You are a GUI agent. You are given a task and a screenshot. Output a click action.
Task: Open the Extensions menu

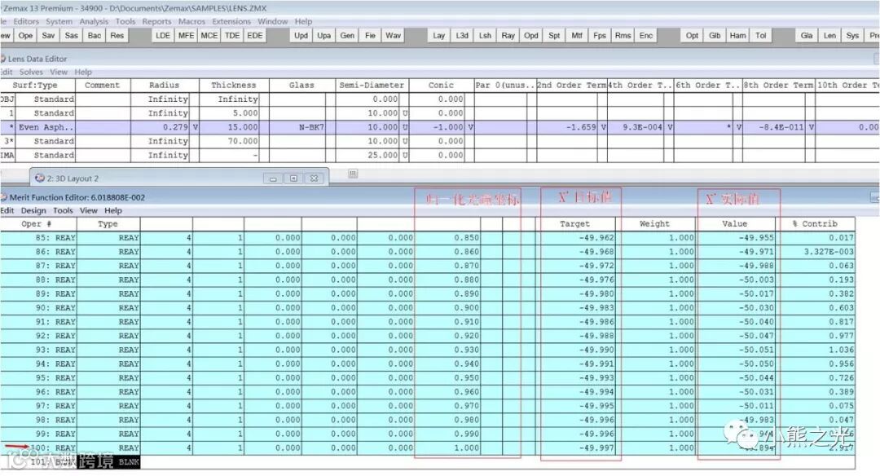pos(231,21)
